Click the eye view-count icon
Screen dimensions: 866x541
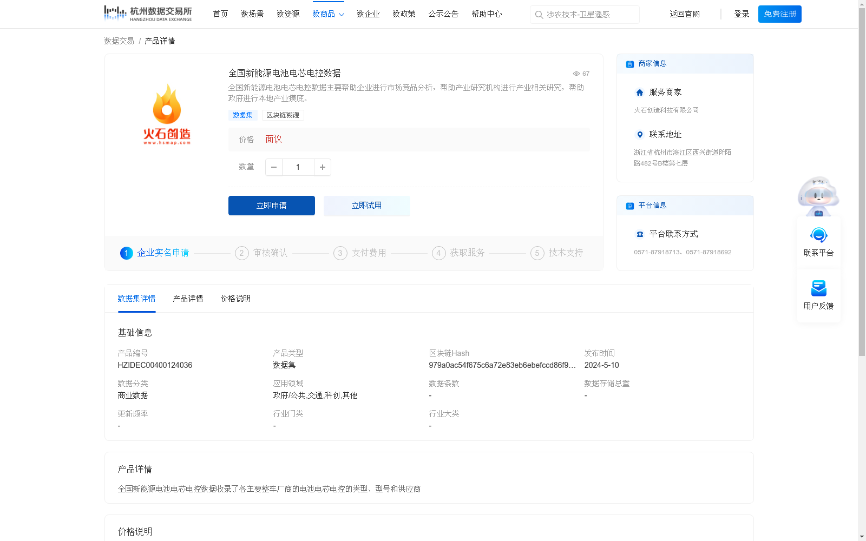576,74
